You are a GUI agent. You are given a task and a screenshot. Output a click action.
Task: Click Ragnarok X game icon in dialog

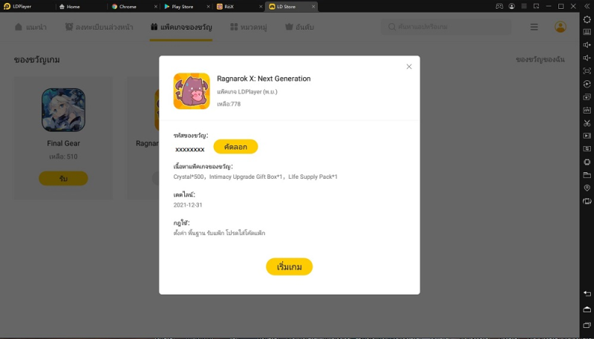192,91
